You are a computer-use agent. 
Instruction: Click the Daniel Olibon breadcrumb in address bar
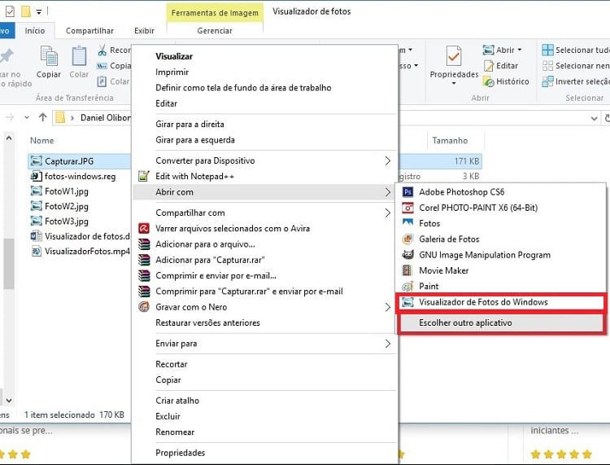(105, 117)
